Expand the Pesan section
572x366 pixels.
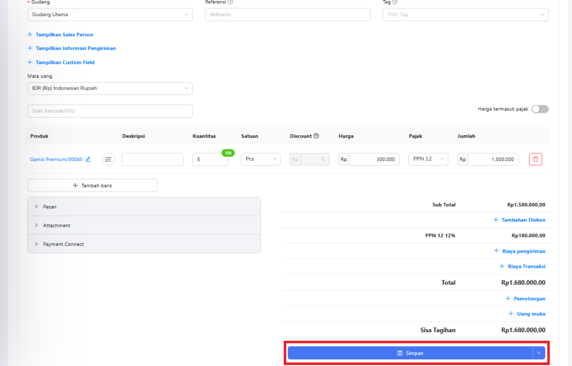(144, 207)
